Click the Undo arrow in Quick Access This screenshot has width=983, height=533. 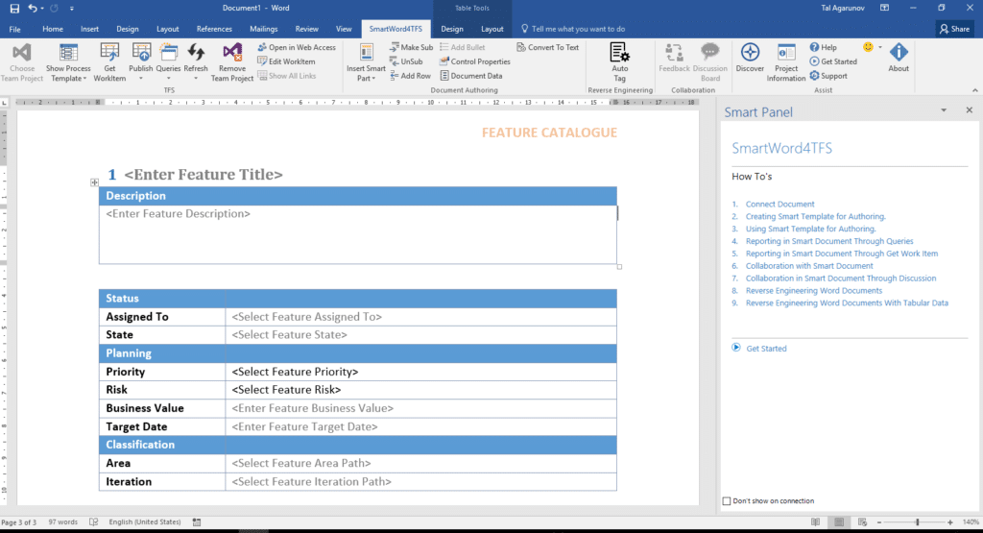point(32,8)
